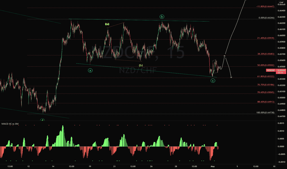The height and width of the screenshot is (169, 287).
Task: Click date 26 on the time axis
Action: (x=151, y=167)
